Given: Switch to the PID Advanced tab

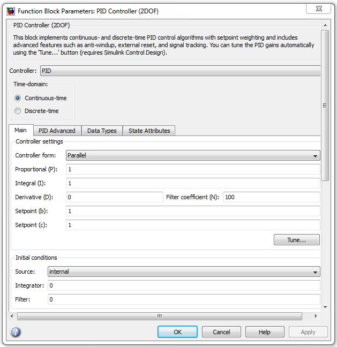Looking at the screenshot, I should tap(57, 131).
